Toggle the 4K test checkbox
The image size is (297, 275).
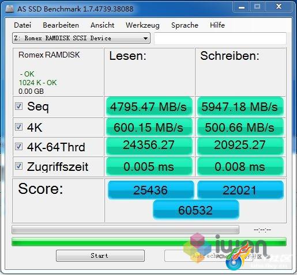18,127
